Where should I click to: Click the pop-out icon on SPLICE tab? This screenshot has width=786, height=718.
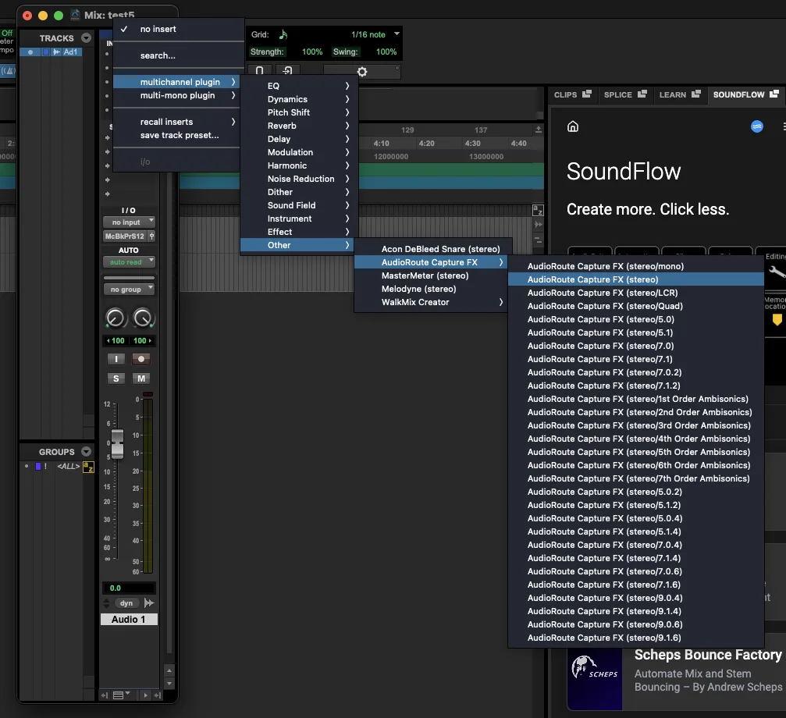pyautogui.click(x=642, y=94)
